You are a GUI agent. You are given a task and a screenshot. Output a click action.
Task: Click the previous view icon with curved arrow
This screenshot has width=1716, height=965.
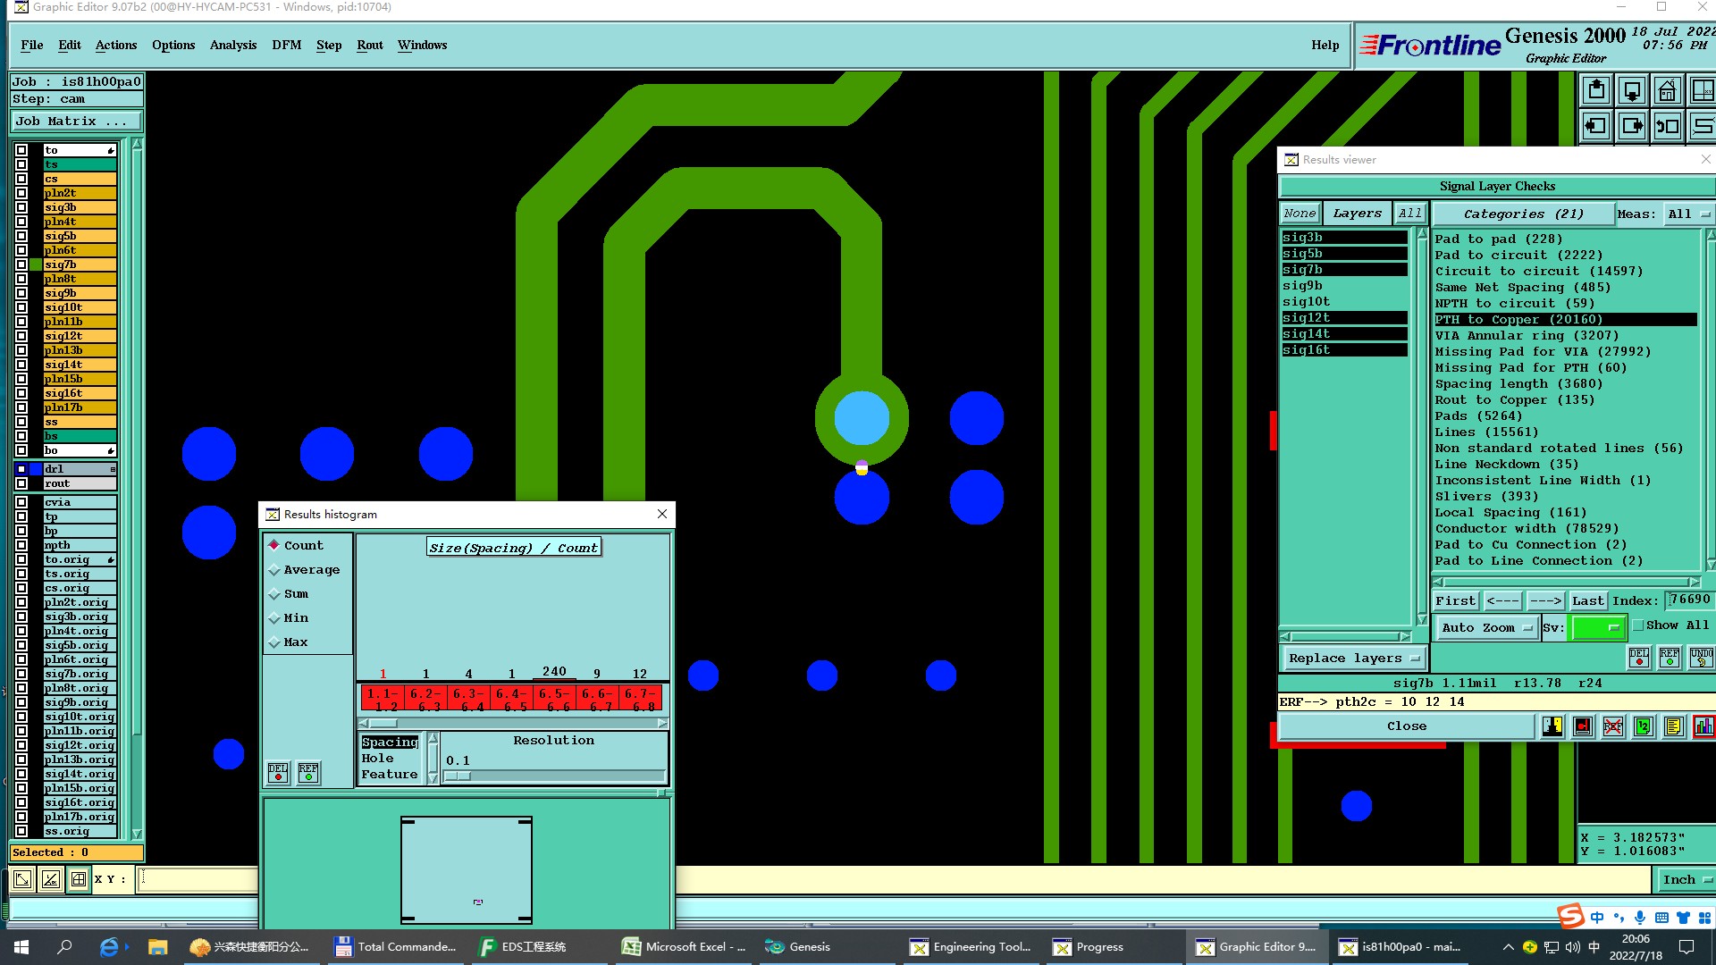click(1668, 126)
